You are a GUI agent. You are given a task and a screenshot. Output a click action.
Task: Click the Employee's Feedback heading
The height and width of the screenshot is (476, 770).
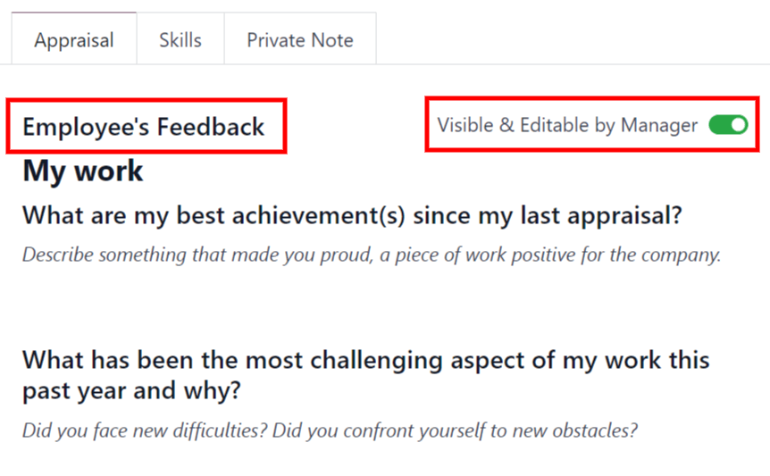tap(144, 127)
